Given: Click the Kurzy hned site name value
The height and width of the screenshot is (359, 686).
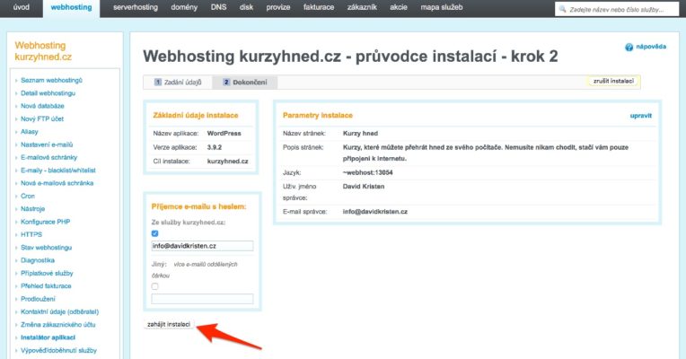Looking at the screenshot, I should pos(360,134).
